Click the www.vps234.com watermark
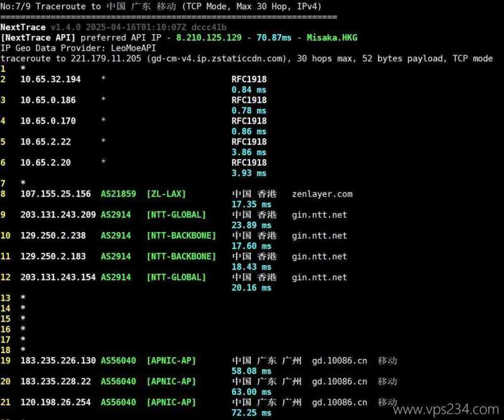Screen dimensions: 504x420 (442, 409)
